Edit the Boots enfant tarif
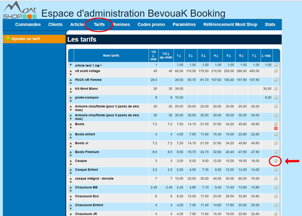 point(276,134)
